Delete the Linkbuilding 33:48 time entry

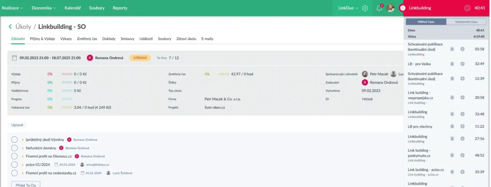[x=452, y=114]
